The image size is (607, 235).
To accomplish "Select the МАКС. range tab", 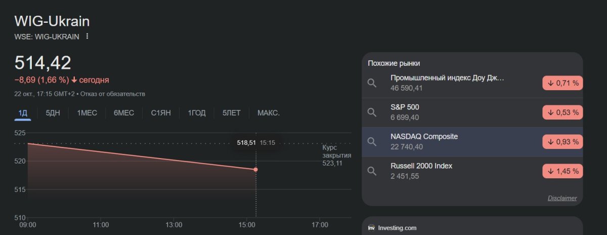I will [x=269, y=113].
